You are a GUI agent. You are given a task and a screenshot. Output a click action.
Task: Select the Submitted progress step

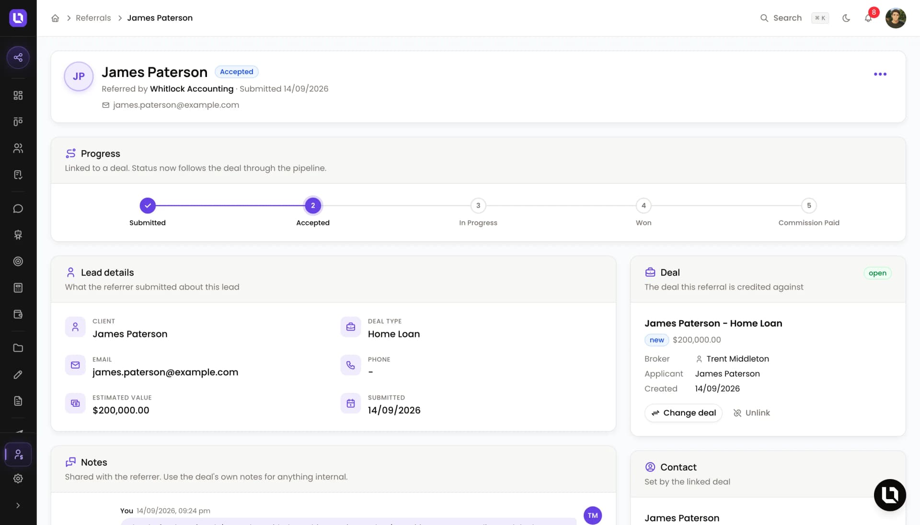(x=148, y=206)
